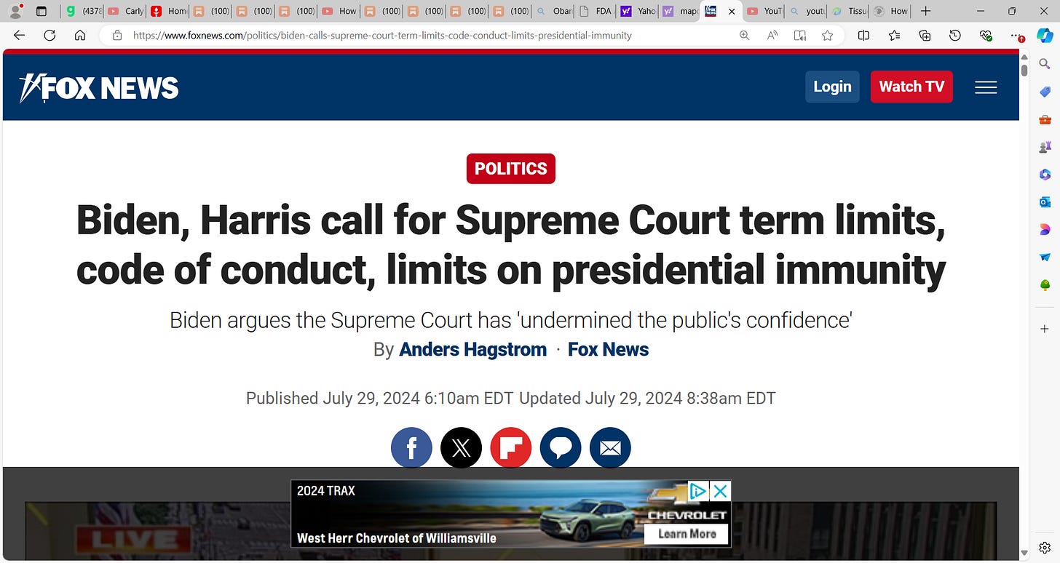This screenshot has height=563, width=1060.
Task: Open sidebar Tools briefcase icon
Action: 1045,119
